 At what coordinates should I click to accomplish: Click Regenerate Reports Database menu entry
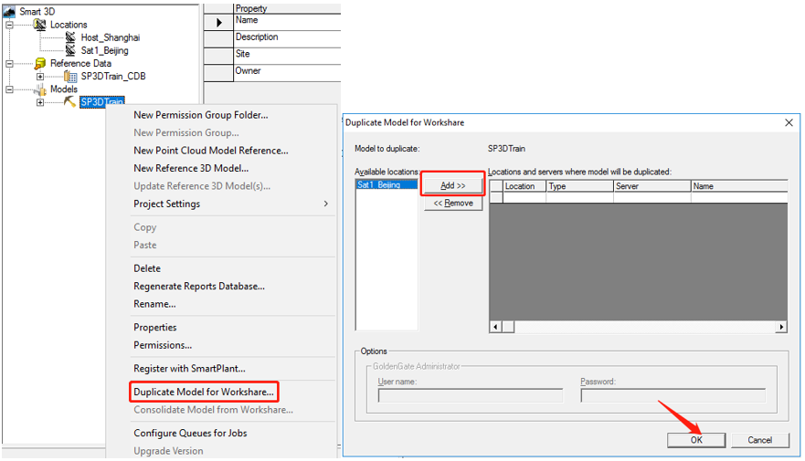pyautogui.click(x=198, y=287)
